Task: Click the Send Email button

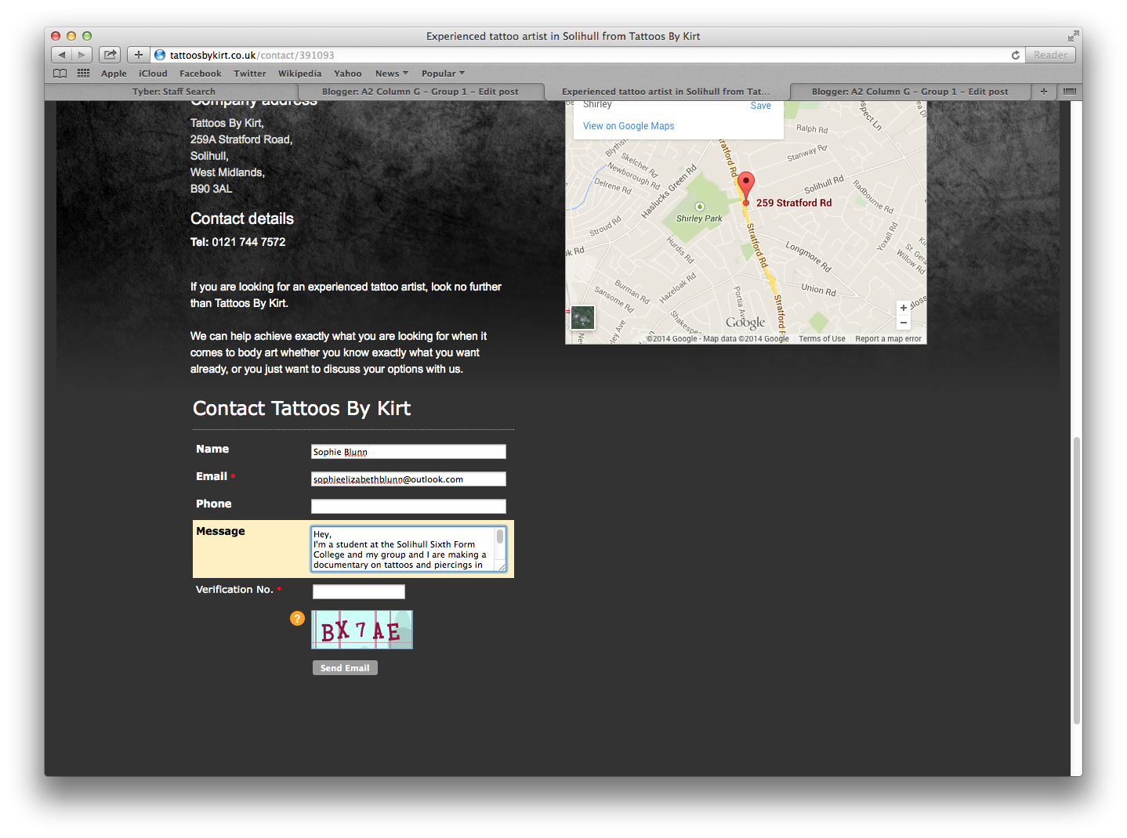Action: pyautogui.click(x=345, y=668)
